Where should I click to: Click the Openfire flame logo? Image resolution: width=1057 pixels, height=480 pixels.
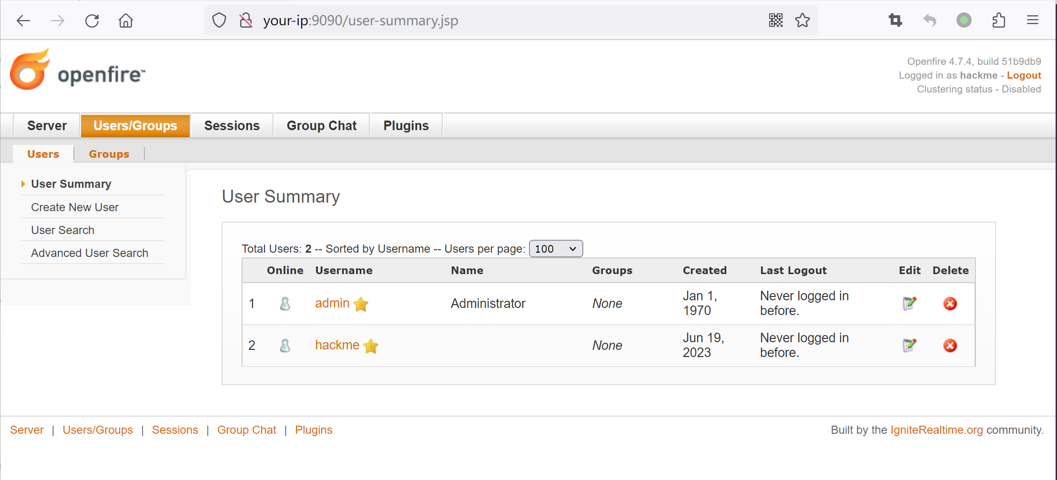click(x=30, y=70)
